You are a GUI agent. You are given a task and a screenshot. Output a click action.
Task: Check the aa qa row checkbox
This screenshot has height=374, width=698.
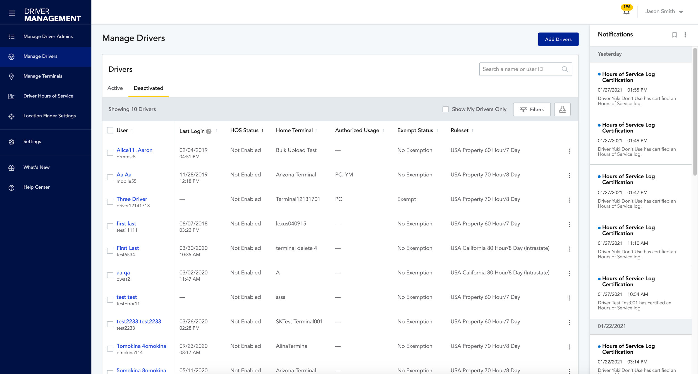[x=110, y=275]
